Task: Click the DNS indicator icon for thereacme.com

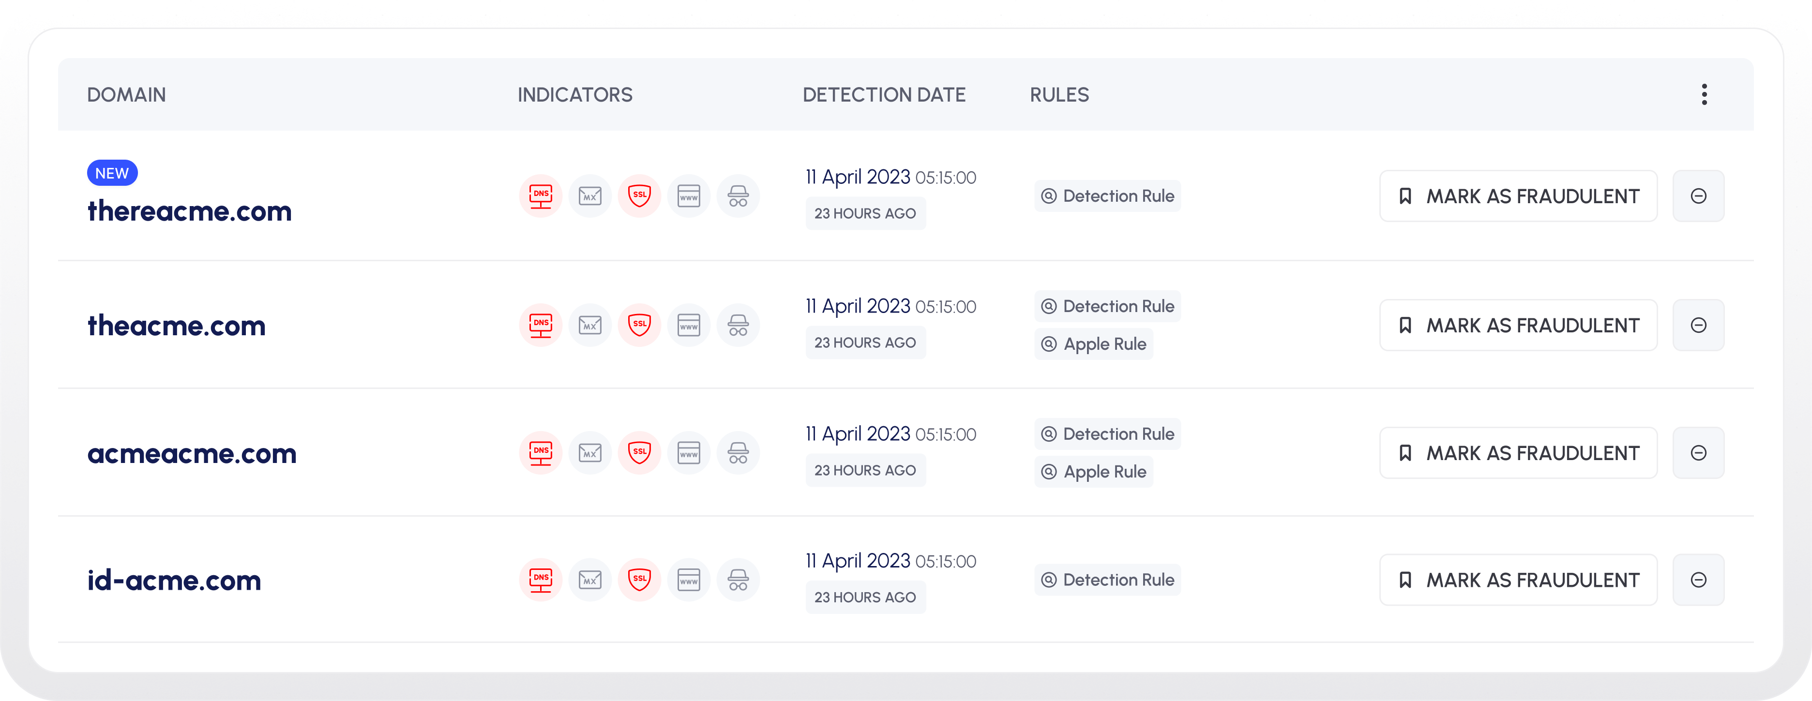Action: click(540, 196)
